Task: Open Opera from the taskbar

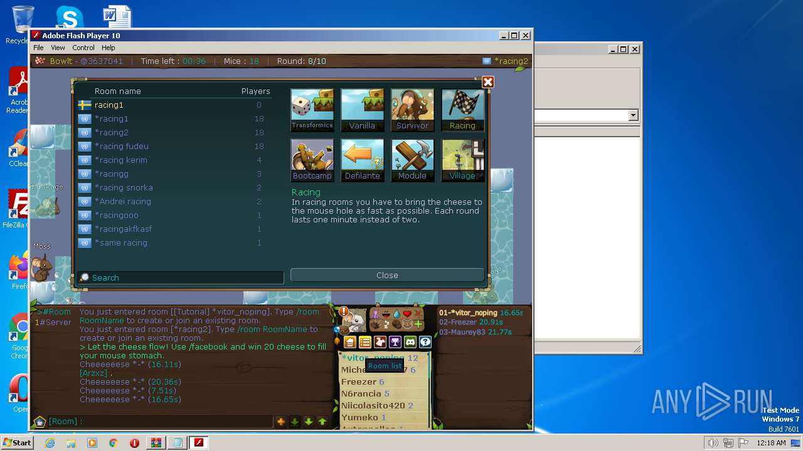Action: point(134,443)
